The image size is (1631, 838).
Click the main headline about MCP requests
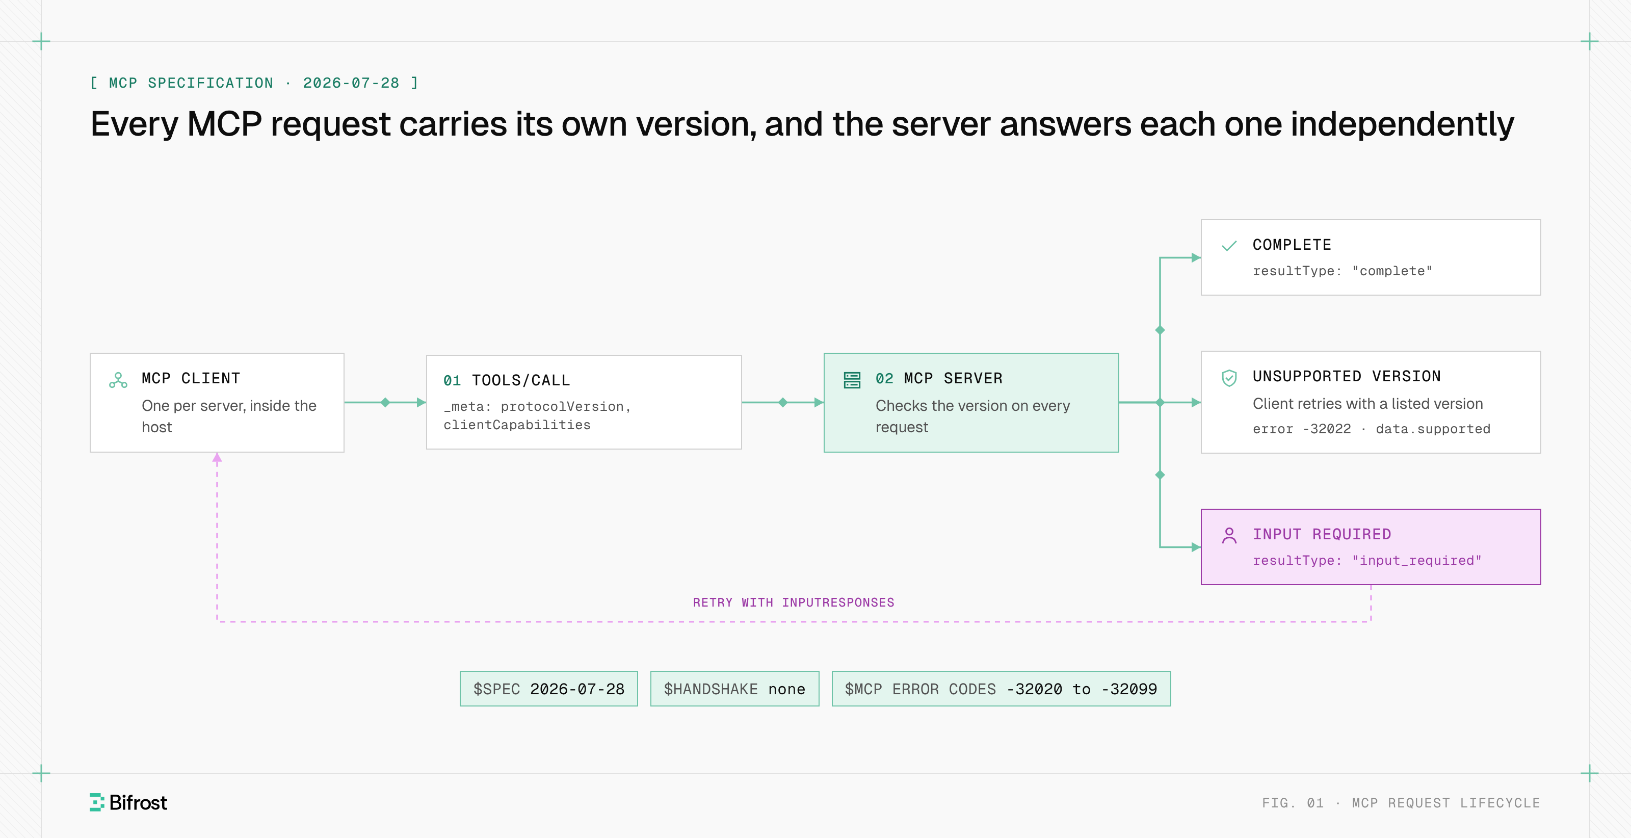coord(802,123)
